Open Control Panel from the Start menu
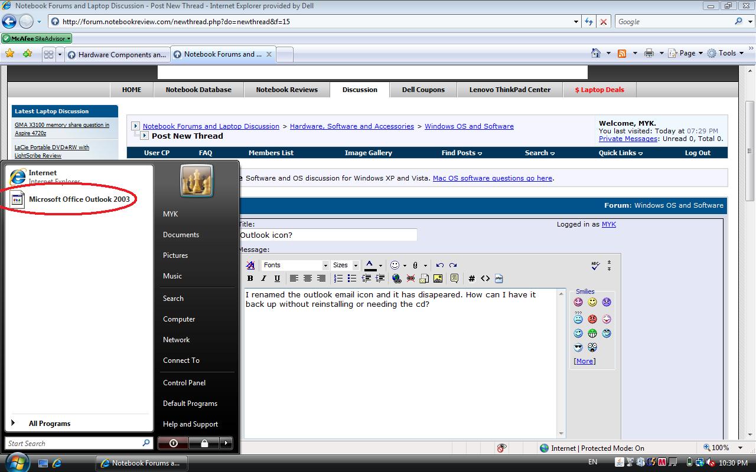Viewport: 756px width, 472px height. click(x=184, y=382)
